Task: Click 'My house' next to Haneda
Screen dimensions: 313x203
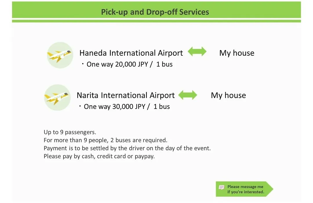Action: point(237,53)
